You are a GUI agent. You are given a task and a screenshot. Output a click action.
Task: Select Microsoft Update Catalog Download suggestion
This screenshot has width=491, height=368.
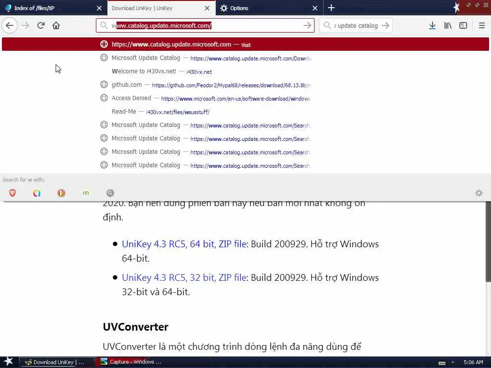[x=245, y=58]
